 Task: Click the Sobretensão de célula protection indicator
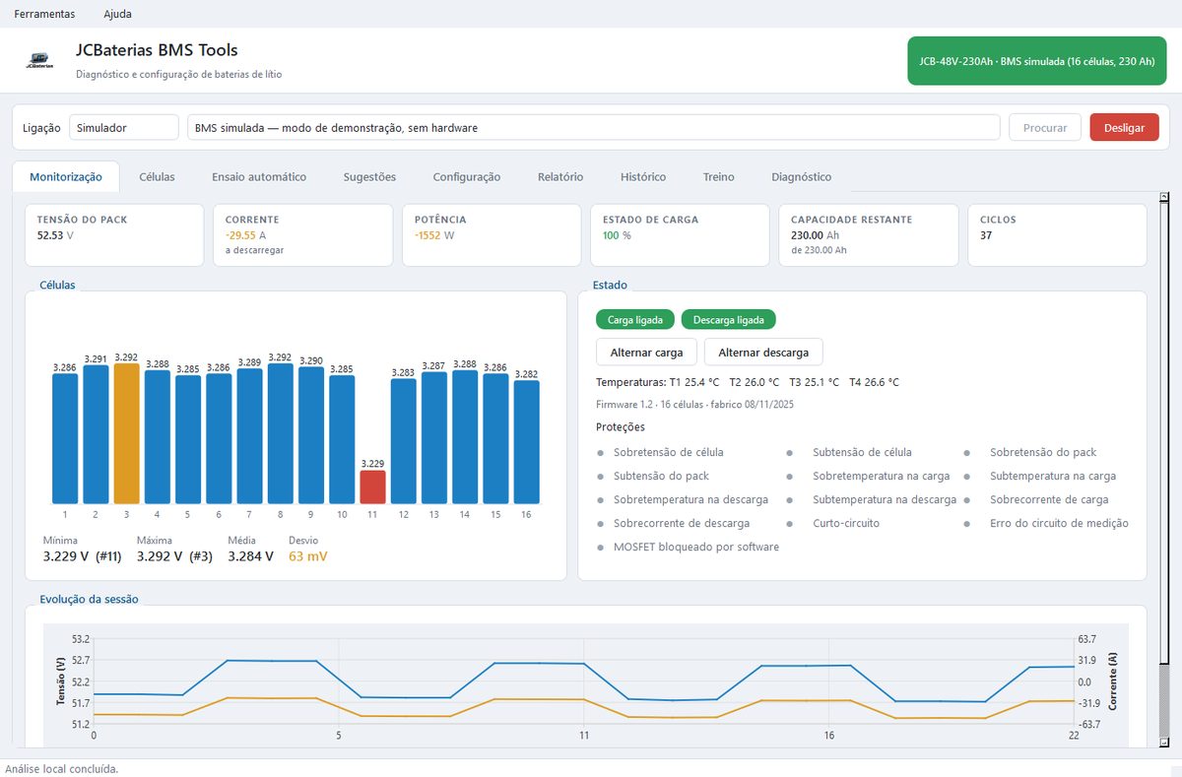tap(660, 453)
